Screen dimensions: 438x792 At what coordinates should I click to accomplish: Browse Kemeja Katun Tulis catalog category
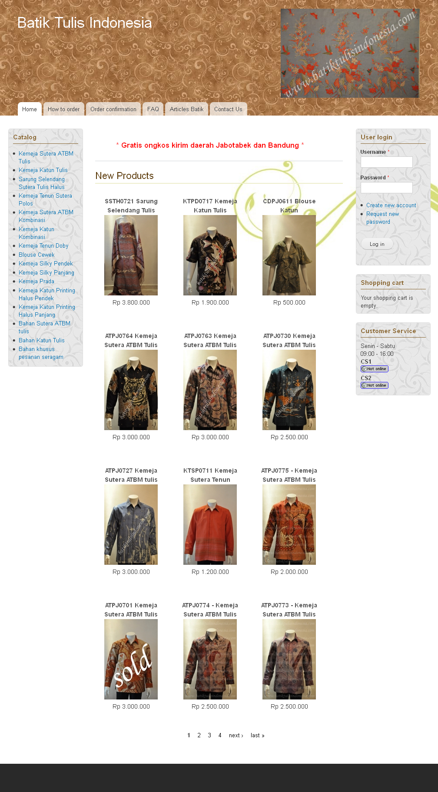click(x=43, y=170)
